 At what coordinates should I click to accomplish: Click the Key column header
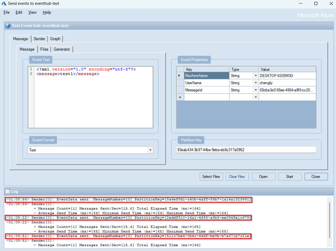point(206,69)
